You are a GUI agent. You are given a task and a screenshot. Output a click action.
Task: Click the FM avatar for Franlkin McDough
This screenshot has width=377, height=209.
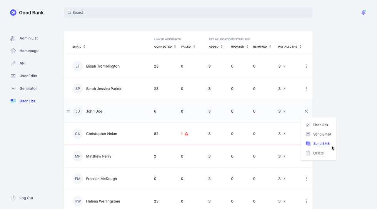(x=78, y=179)
